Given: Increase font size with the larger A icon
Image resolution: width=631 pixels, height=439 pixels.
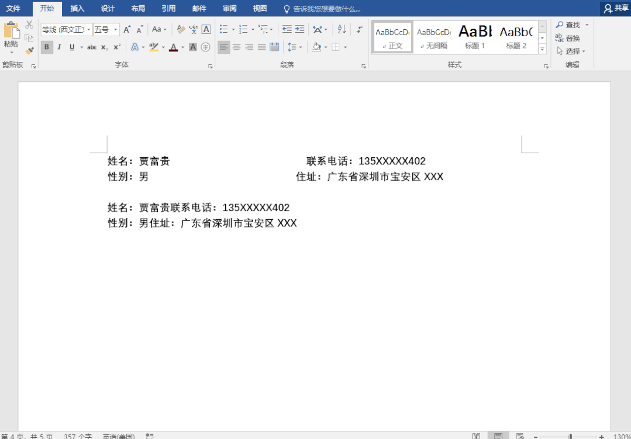Looking at the screenshot, I should [127, 29].
